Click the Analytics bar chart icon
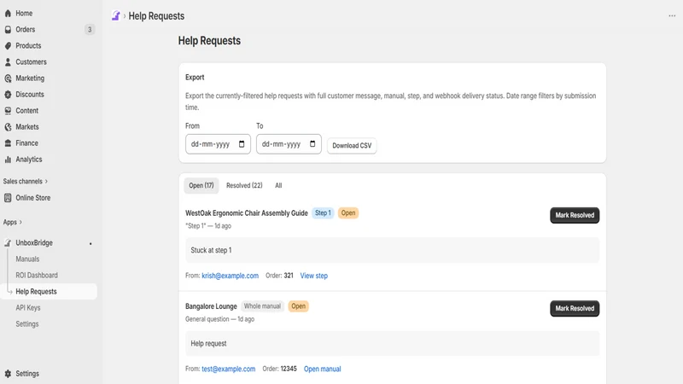The height and width of the screenshot is (384, 683). click(8, 160)
